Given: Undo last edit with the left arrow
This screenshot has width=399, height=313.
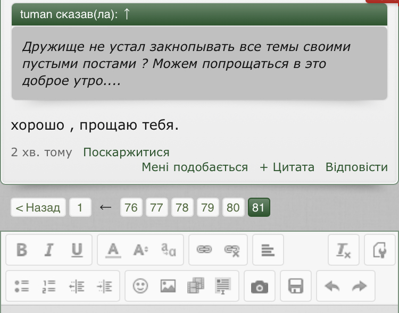Looking at the screenshot, I should coord(332,286).
